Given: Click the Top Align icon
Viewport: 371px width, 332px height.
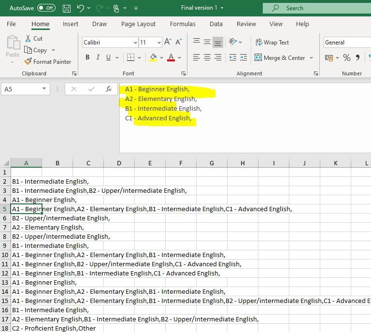Looking at the screenshot, I should pyautogui.click(x=197, y=42).
